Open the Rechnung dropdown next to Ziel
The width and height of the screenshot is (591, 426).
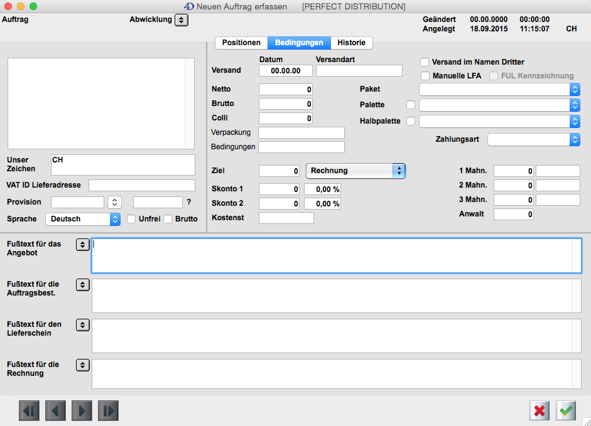pyautogui.click(x=355, y=171)
